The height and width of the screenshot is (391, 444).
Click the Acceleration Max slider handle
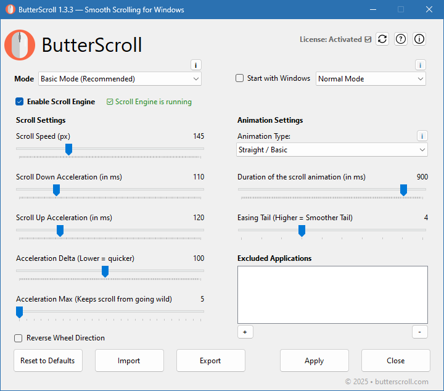pos(19,312)
